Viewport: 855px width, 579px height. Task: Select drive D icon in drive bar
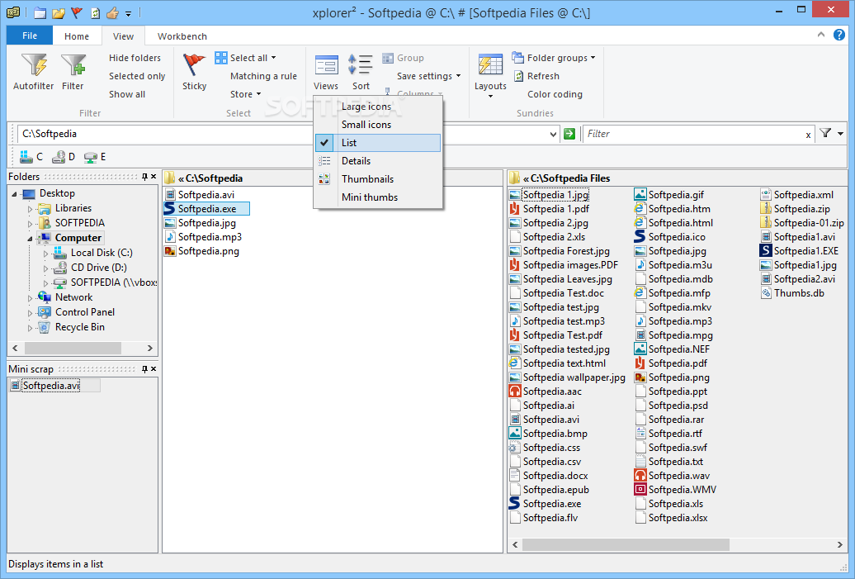pyautogui.click(x=59, y=157)
